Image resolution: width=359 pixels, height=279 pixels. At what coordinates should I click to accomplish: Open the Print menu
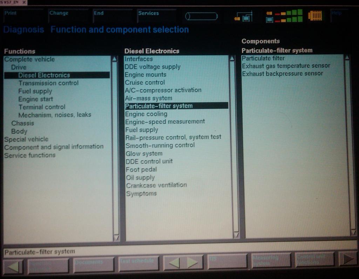tap(11, 13)
